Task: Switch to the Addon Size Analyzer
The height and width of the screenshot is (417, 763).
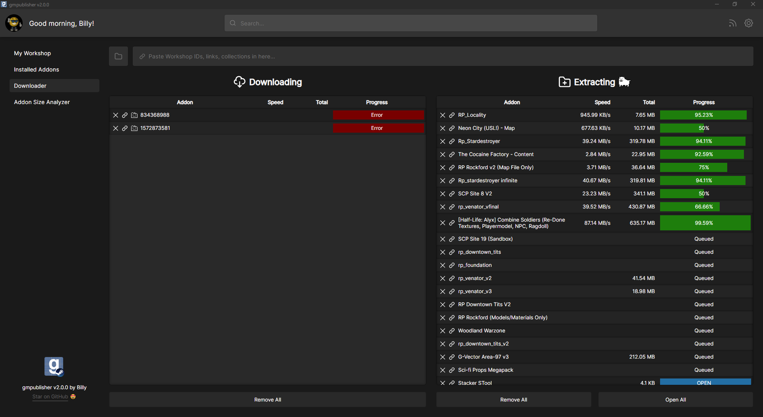Action: point(41,102)
